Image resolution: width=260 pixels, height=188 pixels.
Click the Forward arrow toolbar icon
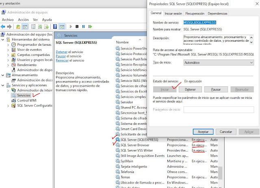pos(9,26)
